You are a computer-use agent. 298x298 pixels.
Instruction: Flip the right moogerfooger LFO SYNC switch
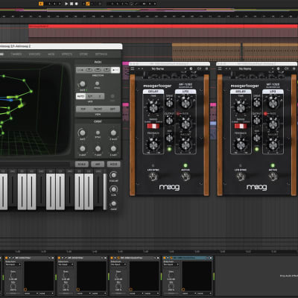(241, 177)
